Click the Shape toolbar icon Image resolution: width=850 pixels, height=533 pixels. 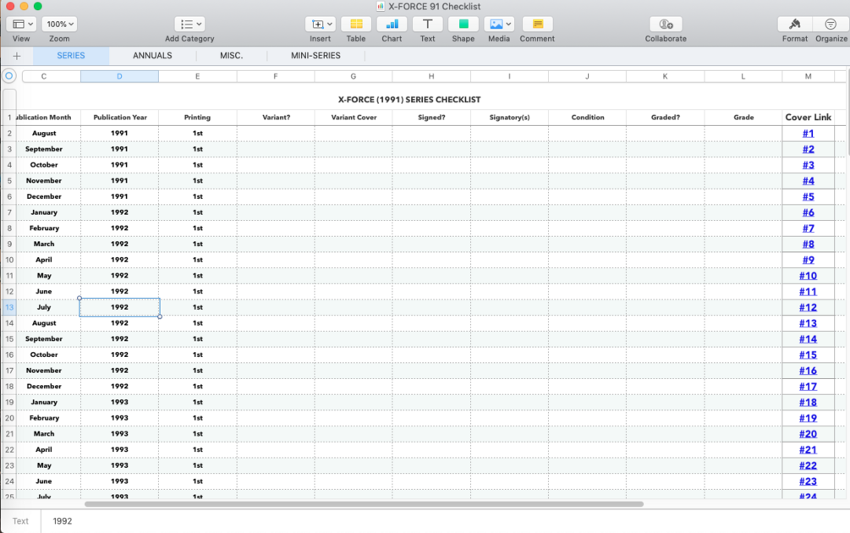point(463,25)
